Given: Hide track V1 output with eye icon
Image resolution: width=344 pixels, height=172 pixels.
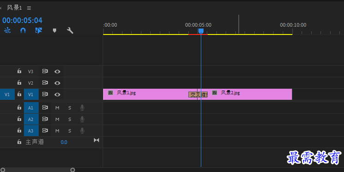Looking at the screenshot, I should pos(57,94).
